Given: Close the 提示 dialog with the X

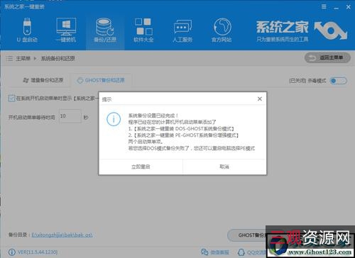Looking at the screenshot, I should tap(260, 99).
